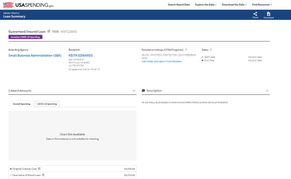Open the Explore the Data dropdown

click(x=206, y=4)
